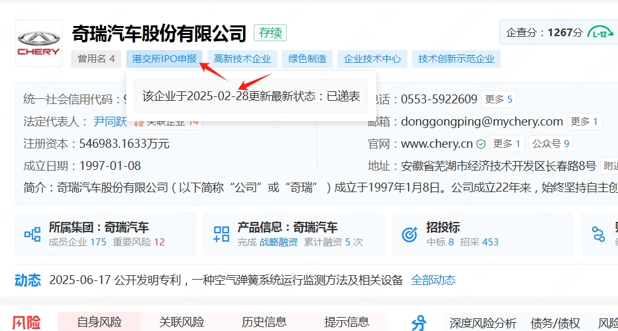Click registered capital 546983.1633万元 value
Viewport: 618px width, 331px height.
click(x=124, y=144)
